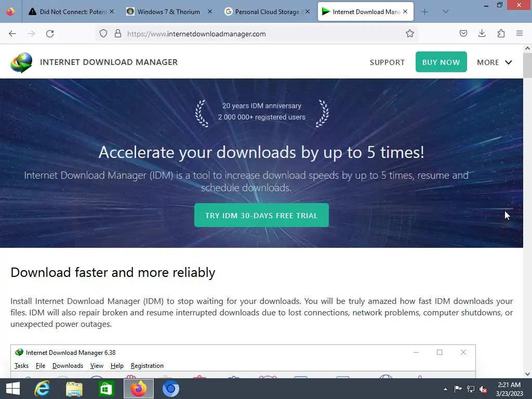Expand the MORE navigation menu
Viewport: 532px width, 399px height.
click(x=495, y=62)
